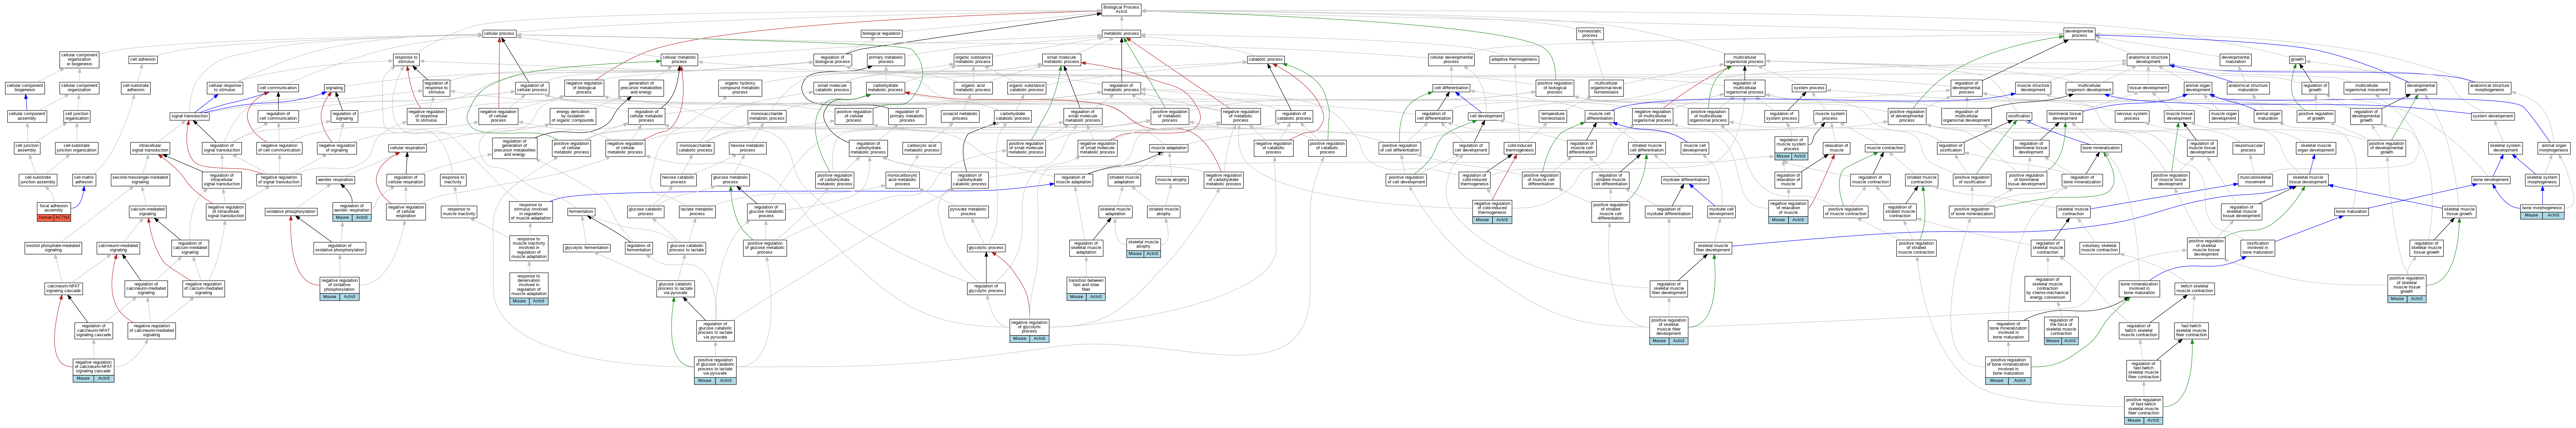Image resolution: width=2576 pixels, height=428 pixels.
Task: Select the 'adaptive thermogenesis' node
Action: pyautogui.click(x=1514, y=60)
